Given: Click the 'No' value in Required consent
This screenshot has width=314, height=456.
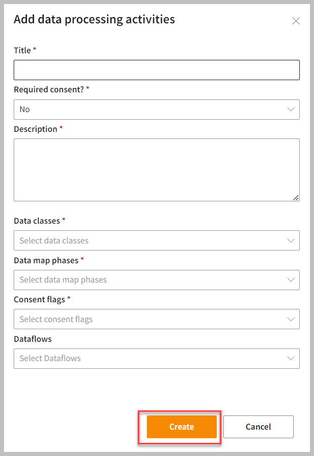Looking at the screenshot, I should tap(25, 110).
